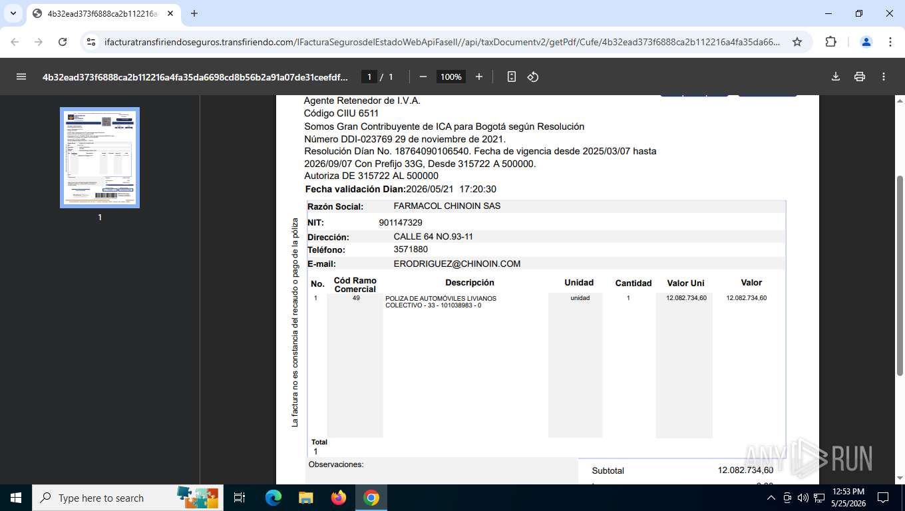905x511 pixels.
Task: Select the address CALLE 64 NO.93-11
Action: point(433,237)
